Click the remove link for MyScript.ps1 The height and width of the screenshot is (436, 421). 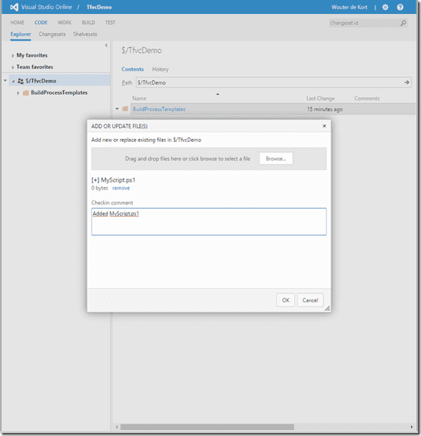[121, 188]
